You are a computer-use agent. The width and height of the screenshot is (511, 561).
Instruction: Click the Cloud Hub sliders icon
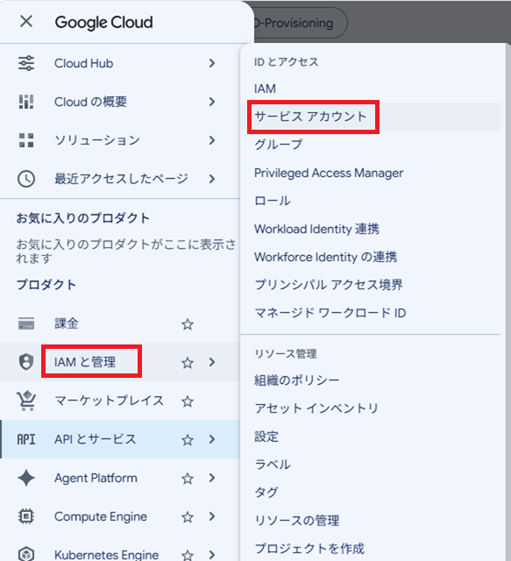[26, 63]
